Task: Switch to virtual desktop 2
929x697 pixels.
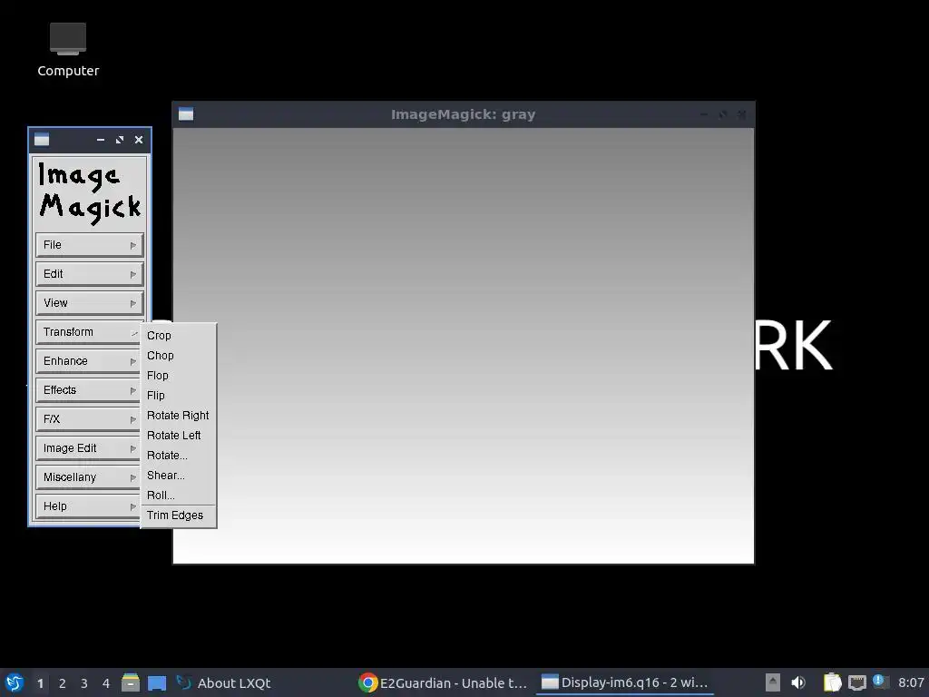Action: [x=63, y=683]
